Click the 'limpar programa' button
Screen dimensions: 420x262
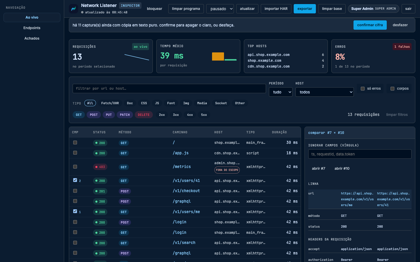coord(186,9)
